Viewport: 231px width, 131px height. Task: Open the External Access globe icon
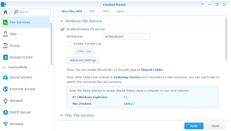point(5,89)
